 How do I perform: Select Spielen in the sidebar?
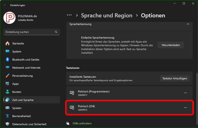click(17, 108)
